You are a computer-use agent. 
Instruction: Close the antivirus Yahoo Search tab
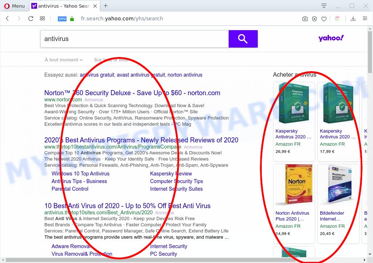tap(95, 6)
